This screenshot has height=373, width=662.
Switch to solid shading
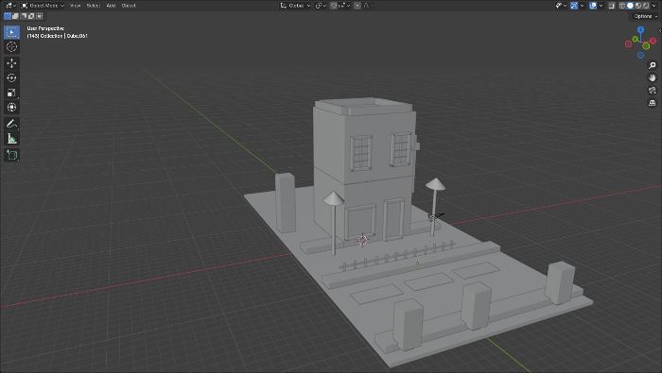[x=630, y=6]
